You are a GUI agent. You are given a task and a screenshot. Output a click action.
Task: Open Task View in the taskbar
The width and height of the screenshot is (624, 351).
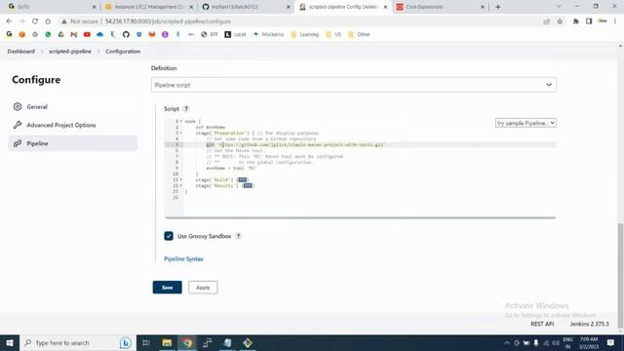pyautogui.click(x=145, y=342)
